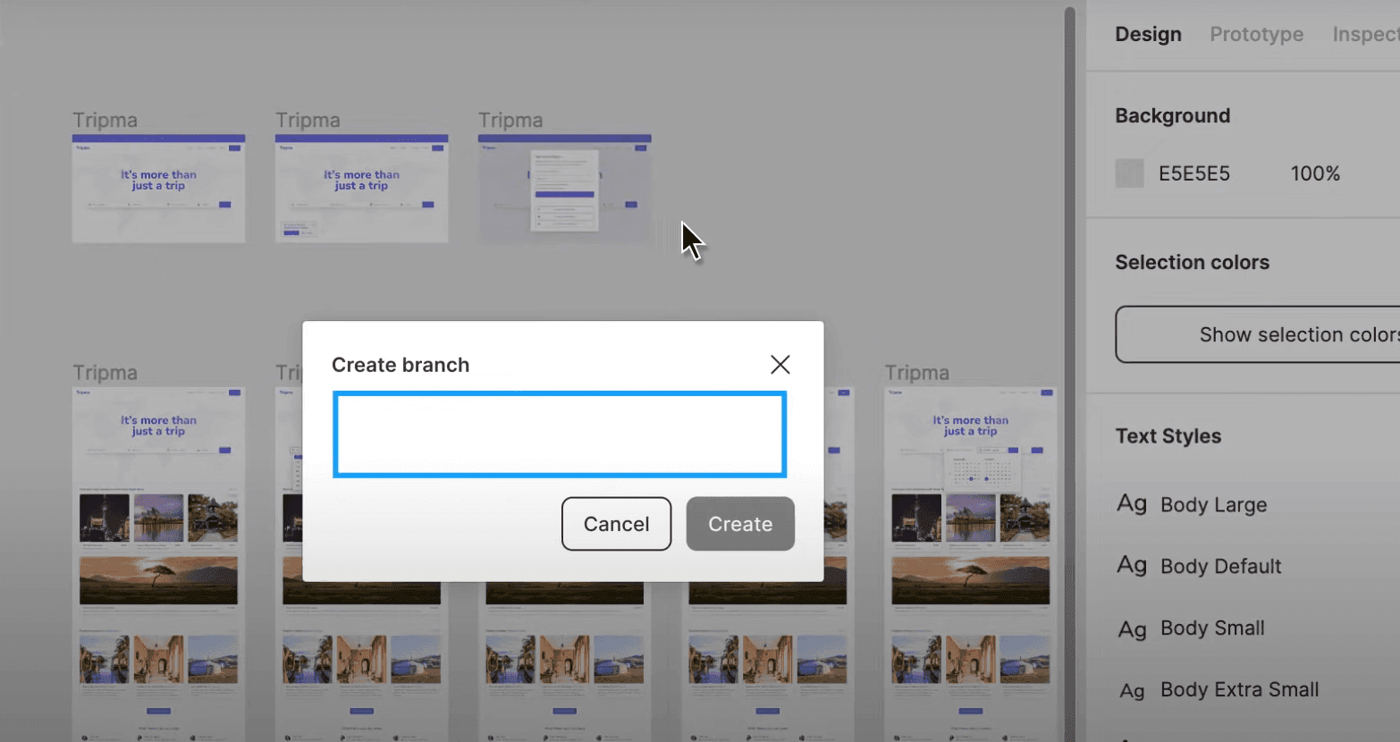Select the Tripma frame with the modal preview

(564, 187)
